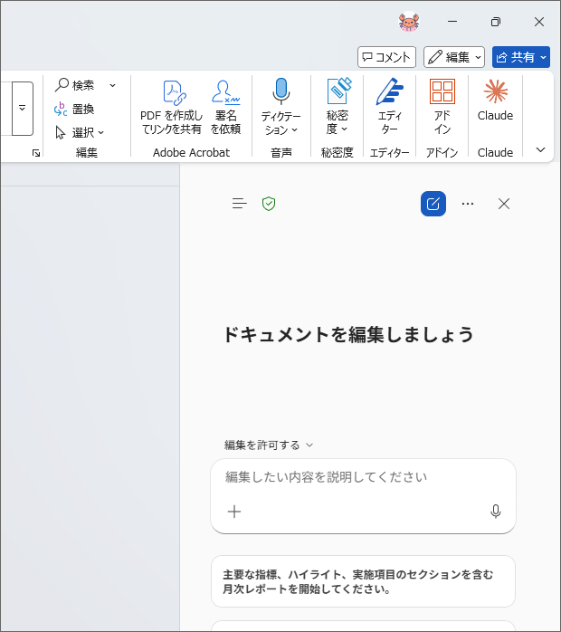
Task: Open 置換 (Replace) tool
Action: tap(74, 109)
